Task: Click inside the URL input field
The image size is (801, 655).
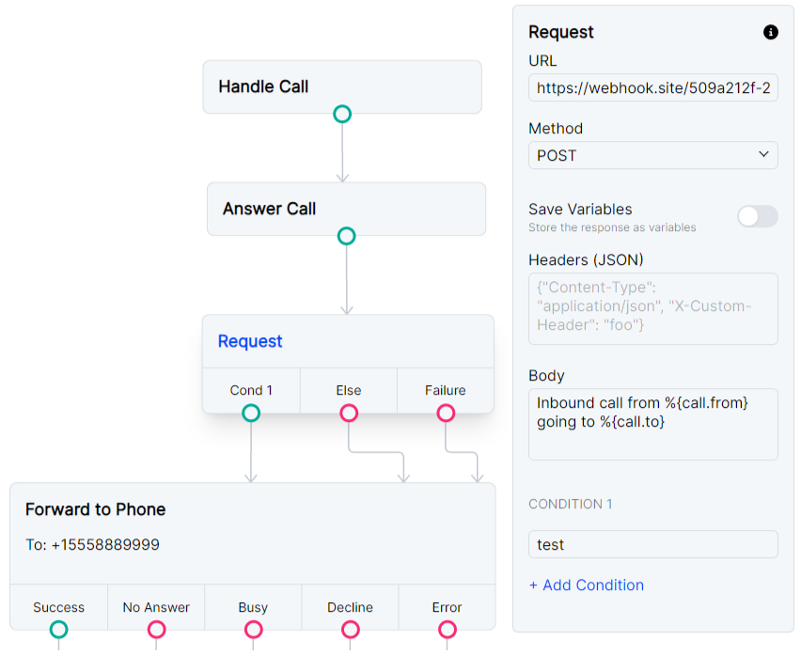Action: point(652,87)
